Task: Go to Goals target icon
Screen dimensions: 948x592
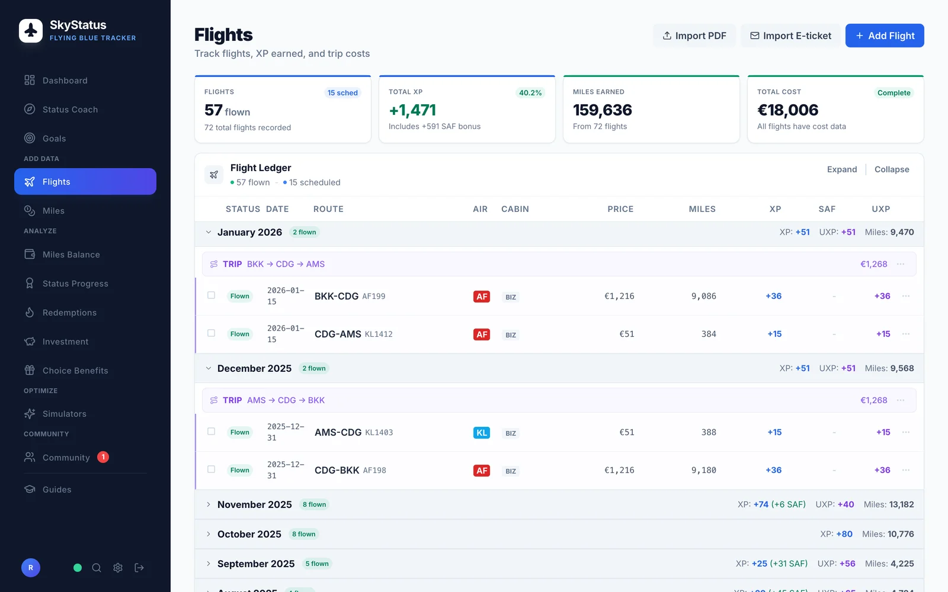Action: point(30,138)
